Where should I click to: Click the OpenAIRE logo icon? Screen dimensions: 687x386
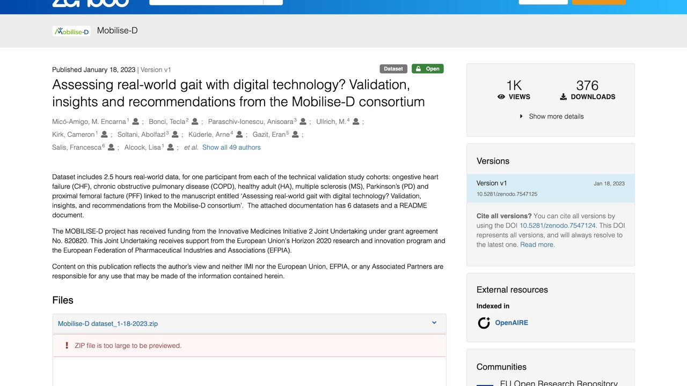coord(484,323)
